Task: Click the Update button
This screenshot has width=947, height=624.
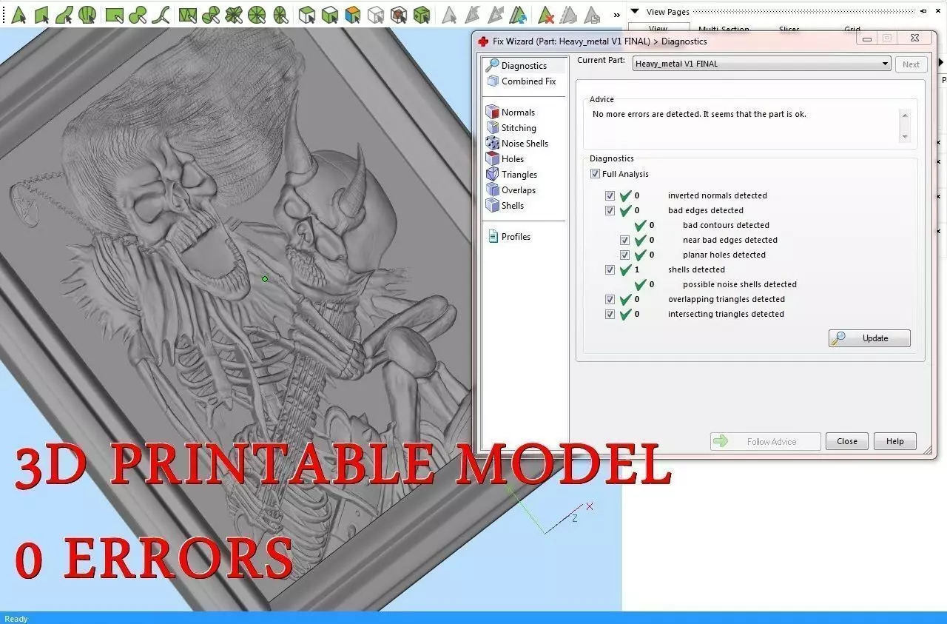Action: point(869,338)
